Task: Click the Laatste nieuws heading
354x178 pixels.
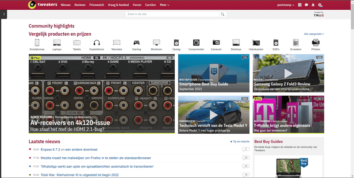Action: coord(45,142)
